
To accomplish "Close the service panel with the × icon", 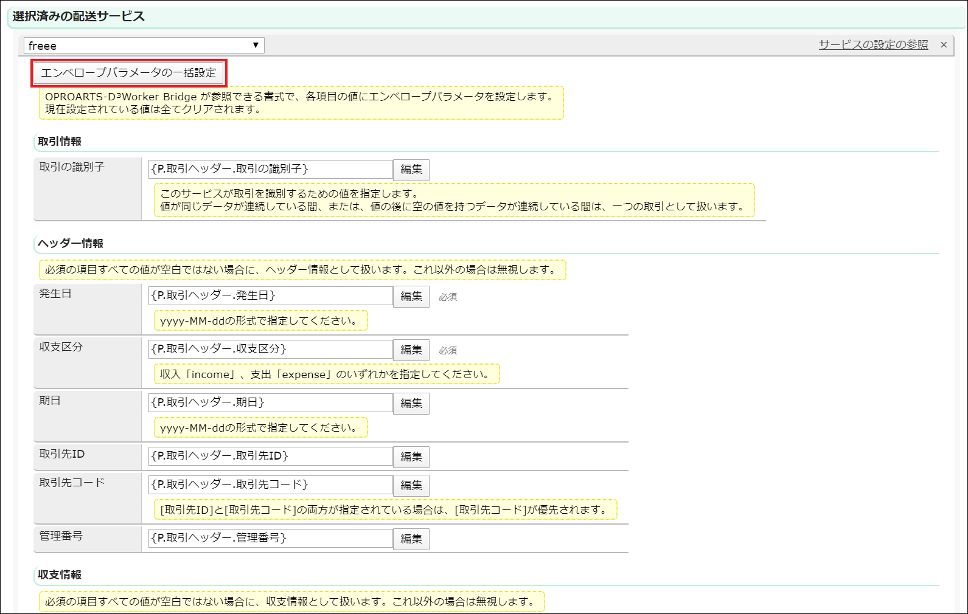I will pyautogui.click(x=944, y=45).
